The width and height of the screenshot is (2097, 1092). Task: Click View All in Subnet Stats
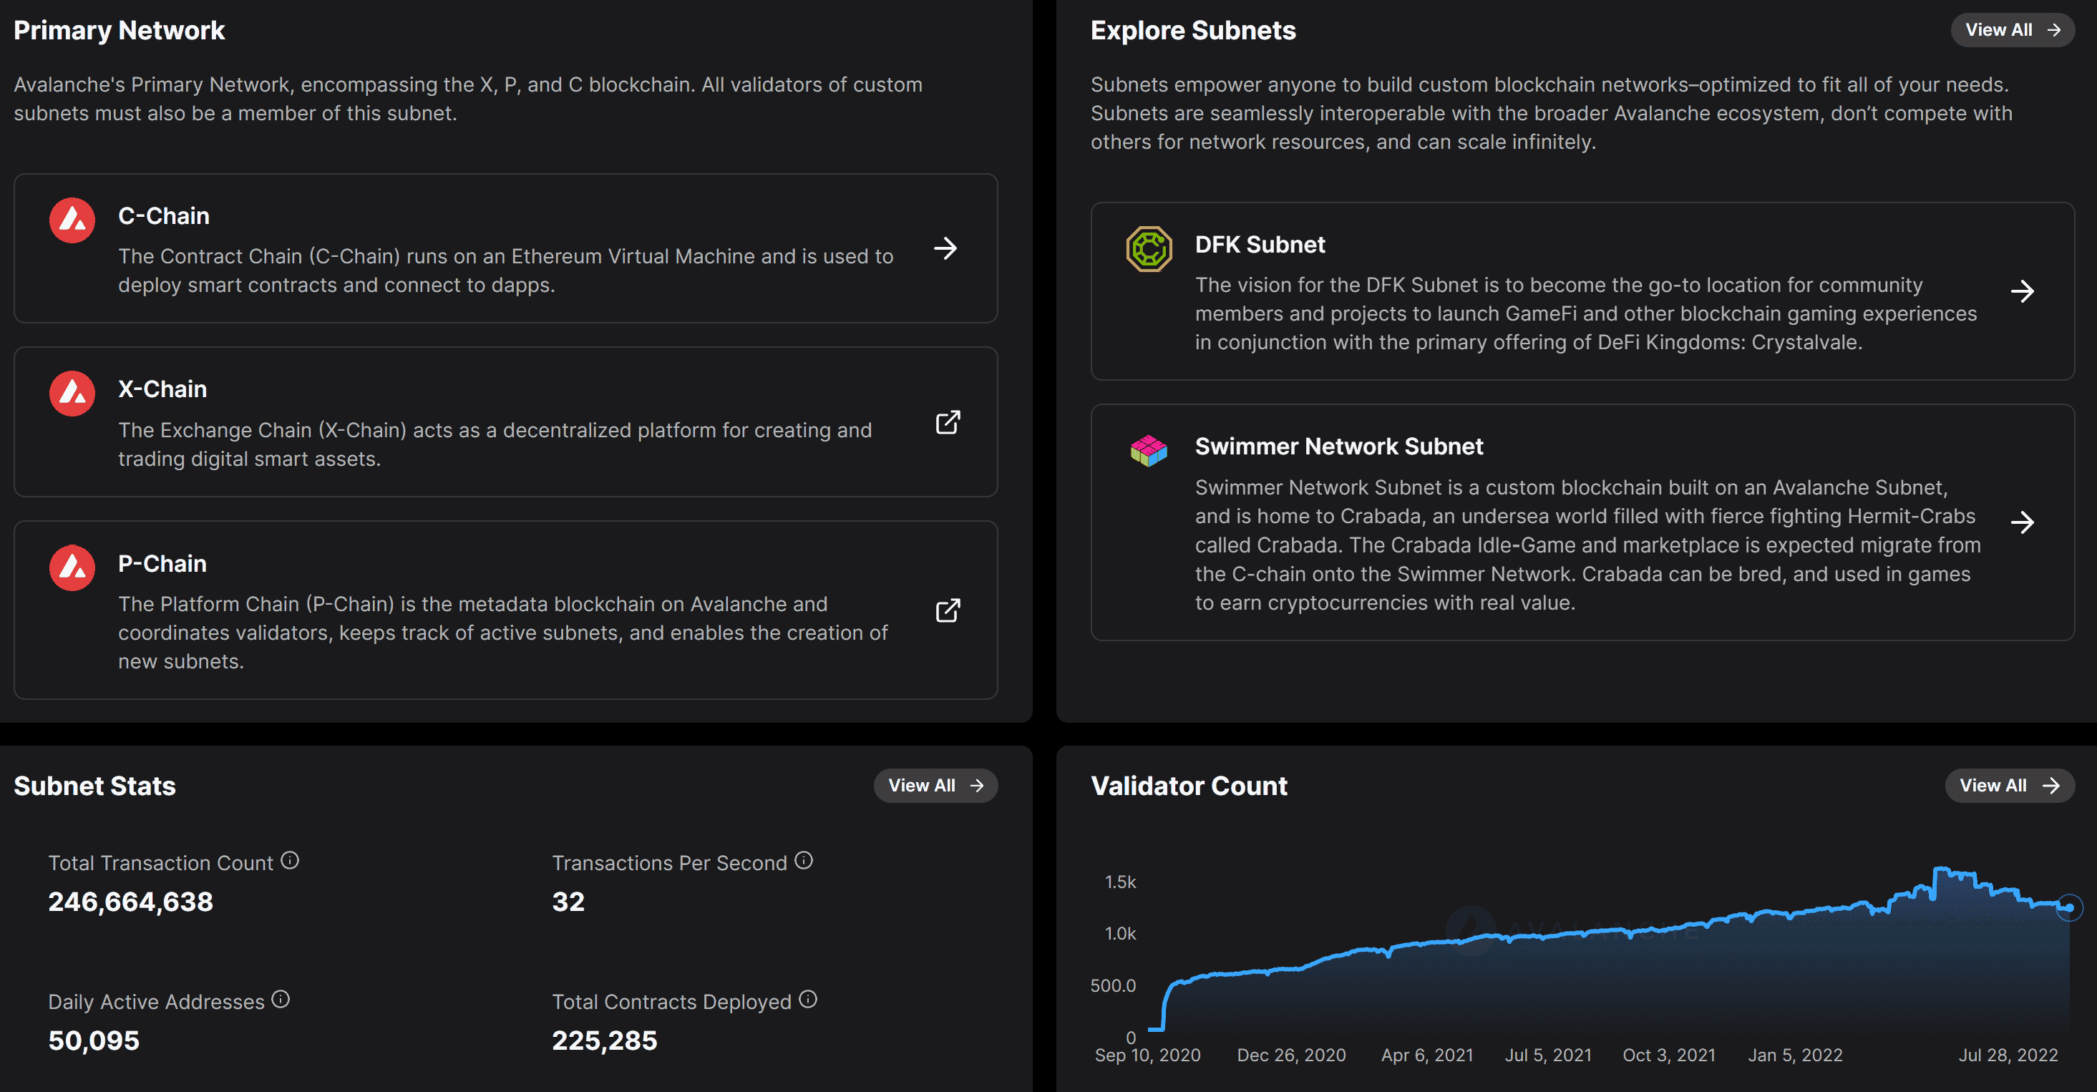click(935, 785)
